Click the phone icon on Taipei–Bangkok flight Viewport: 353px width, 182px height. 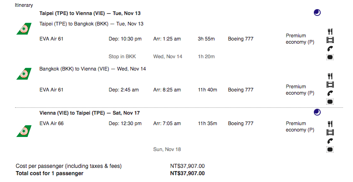pyautogui.click(x=330, y=49)
